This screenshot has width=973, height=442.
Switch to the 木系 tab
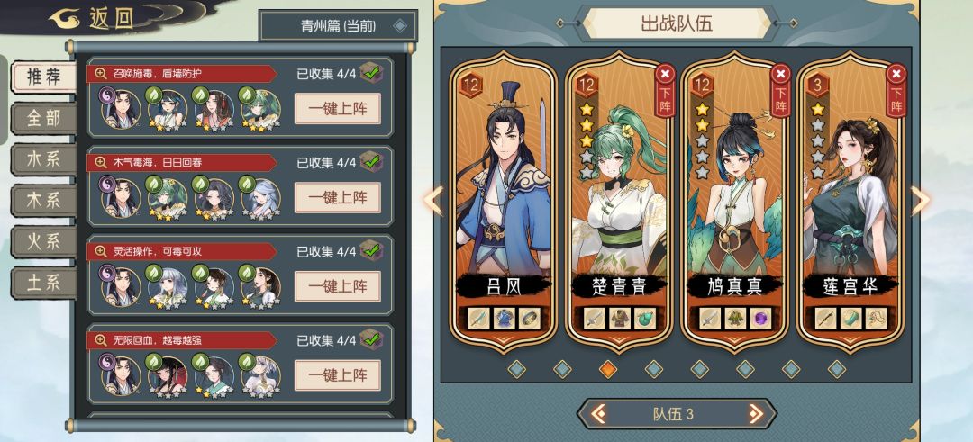point(43,201)
